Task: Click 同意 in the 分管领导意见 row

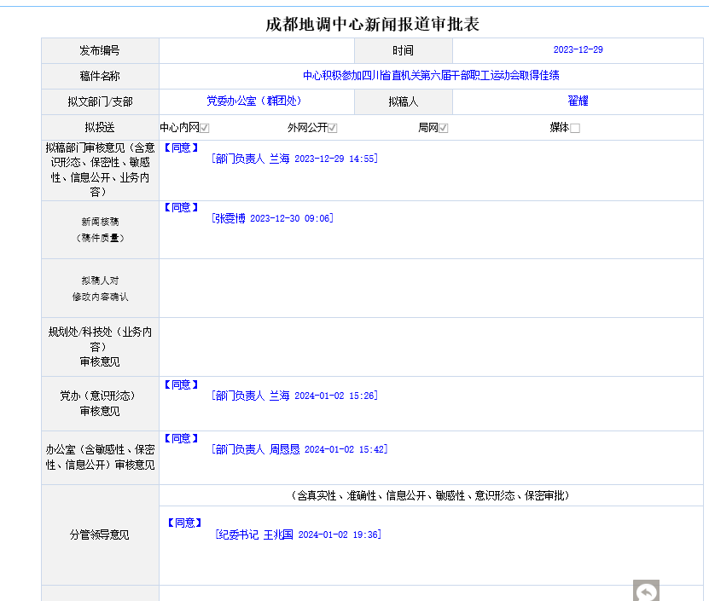Action: click(183, 523)
